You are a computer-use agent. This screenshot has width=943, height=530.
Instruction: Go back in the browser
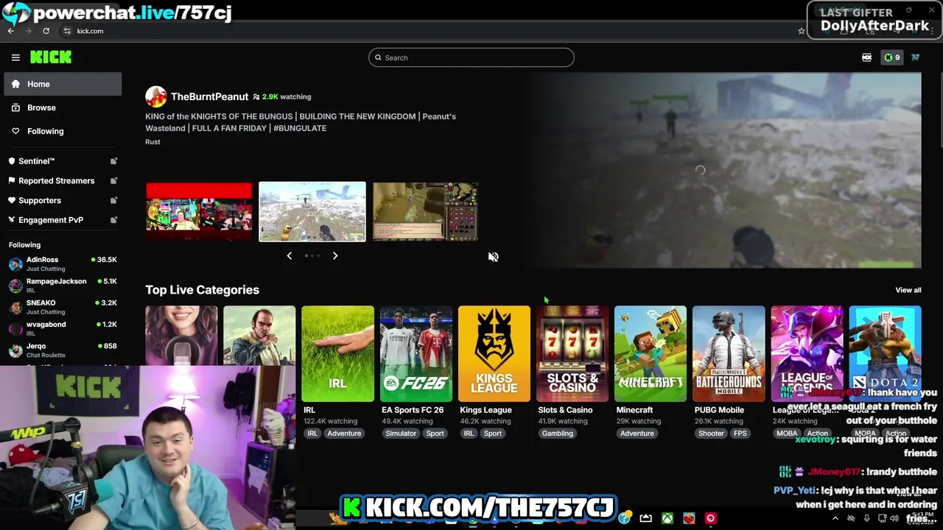[x=10, y=31]
